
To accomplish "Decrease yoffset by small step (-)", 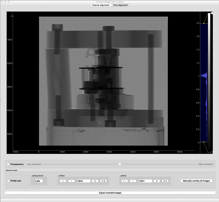I will (x=133, y=181).
